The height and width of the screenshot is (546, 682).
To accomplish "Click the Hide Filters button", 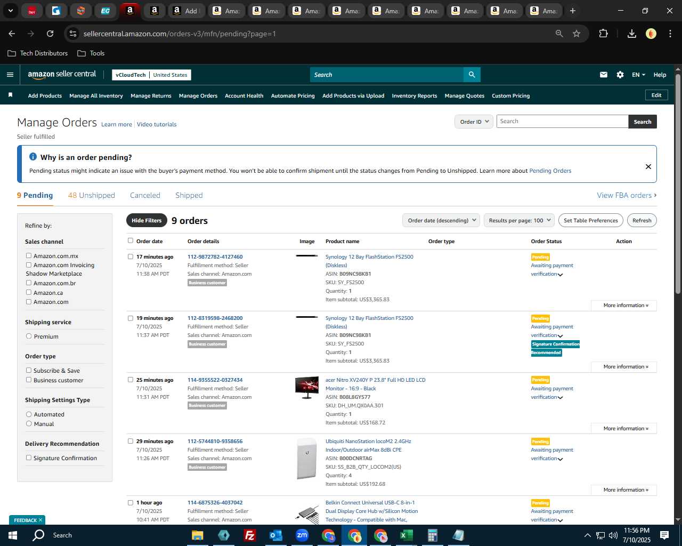I will [x=147, y=220].
